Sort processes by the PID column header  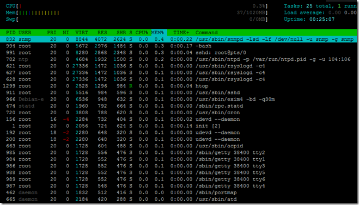10,33
